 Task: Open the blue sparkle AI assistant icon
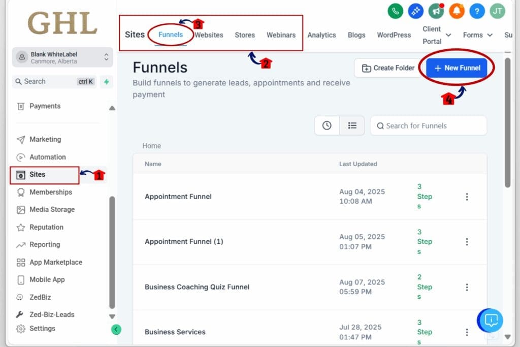(415, 11)
